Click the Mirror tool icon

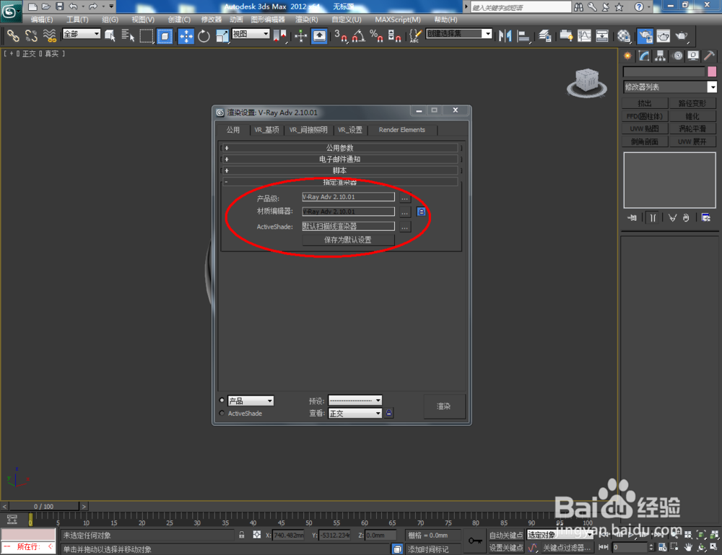tap(505, 35)
